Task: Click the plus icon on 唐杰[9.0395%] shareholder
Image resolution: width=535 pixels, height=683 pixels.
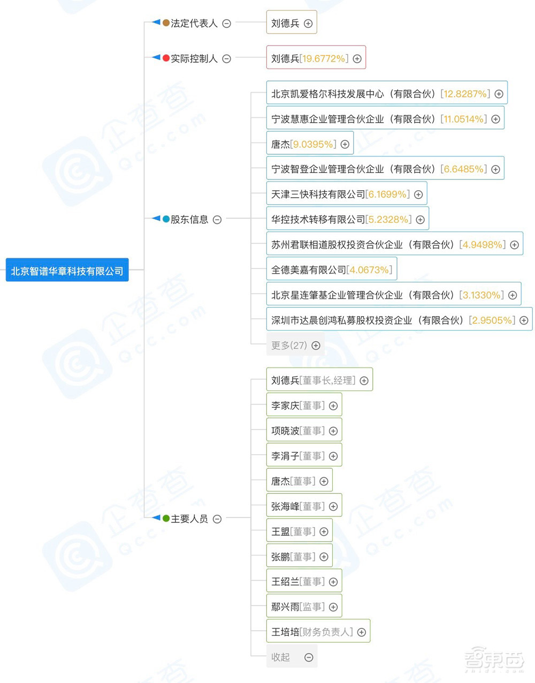Action: [x=345, y=143]
